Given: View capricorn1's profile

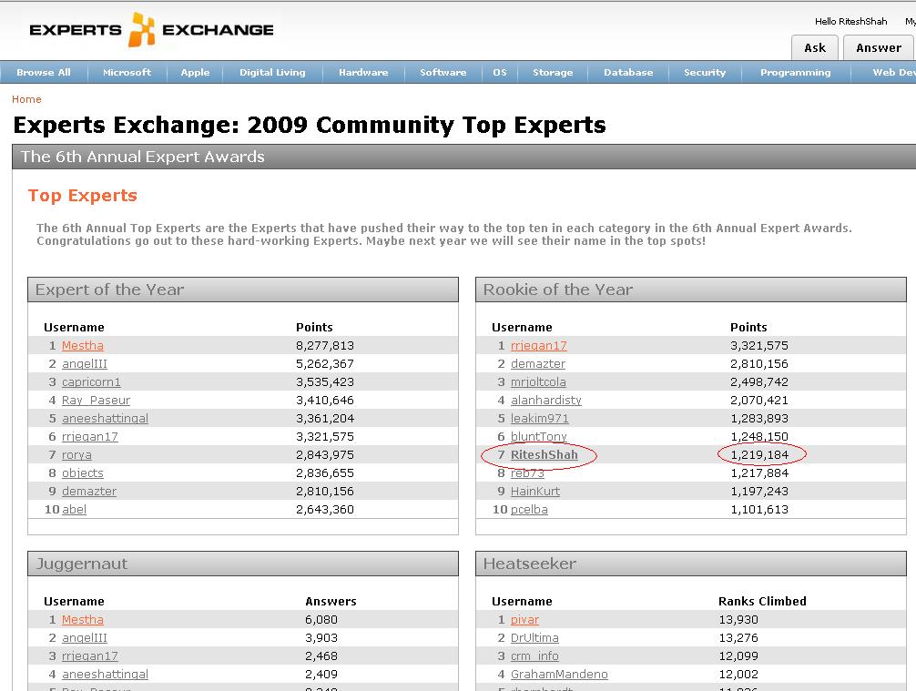Looking at the screenshot, I should [x=91, y=382].
